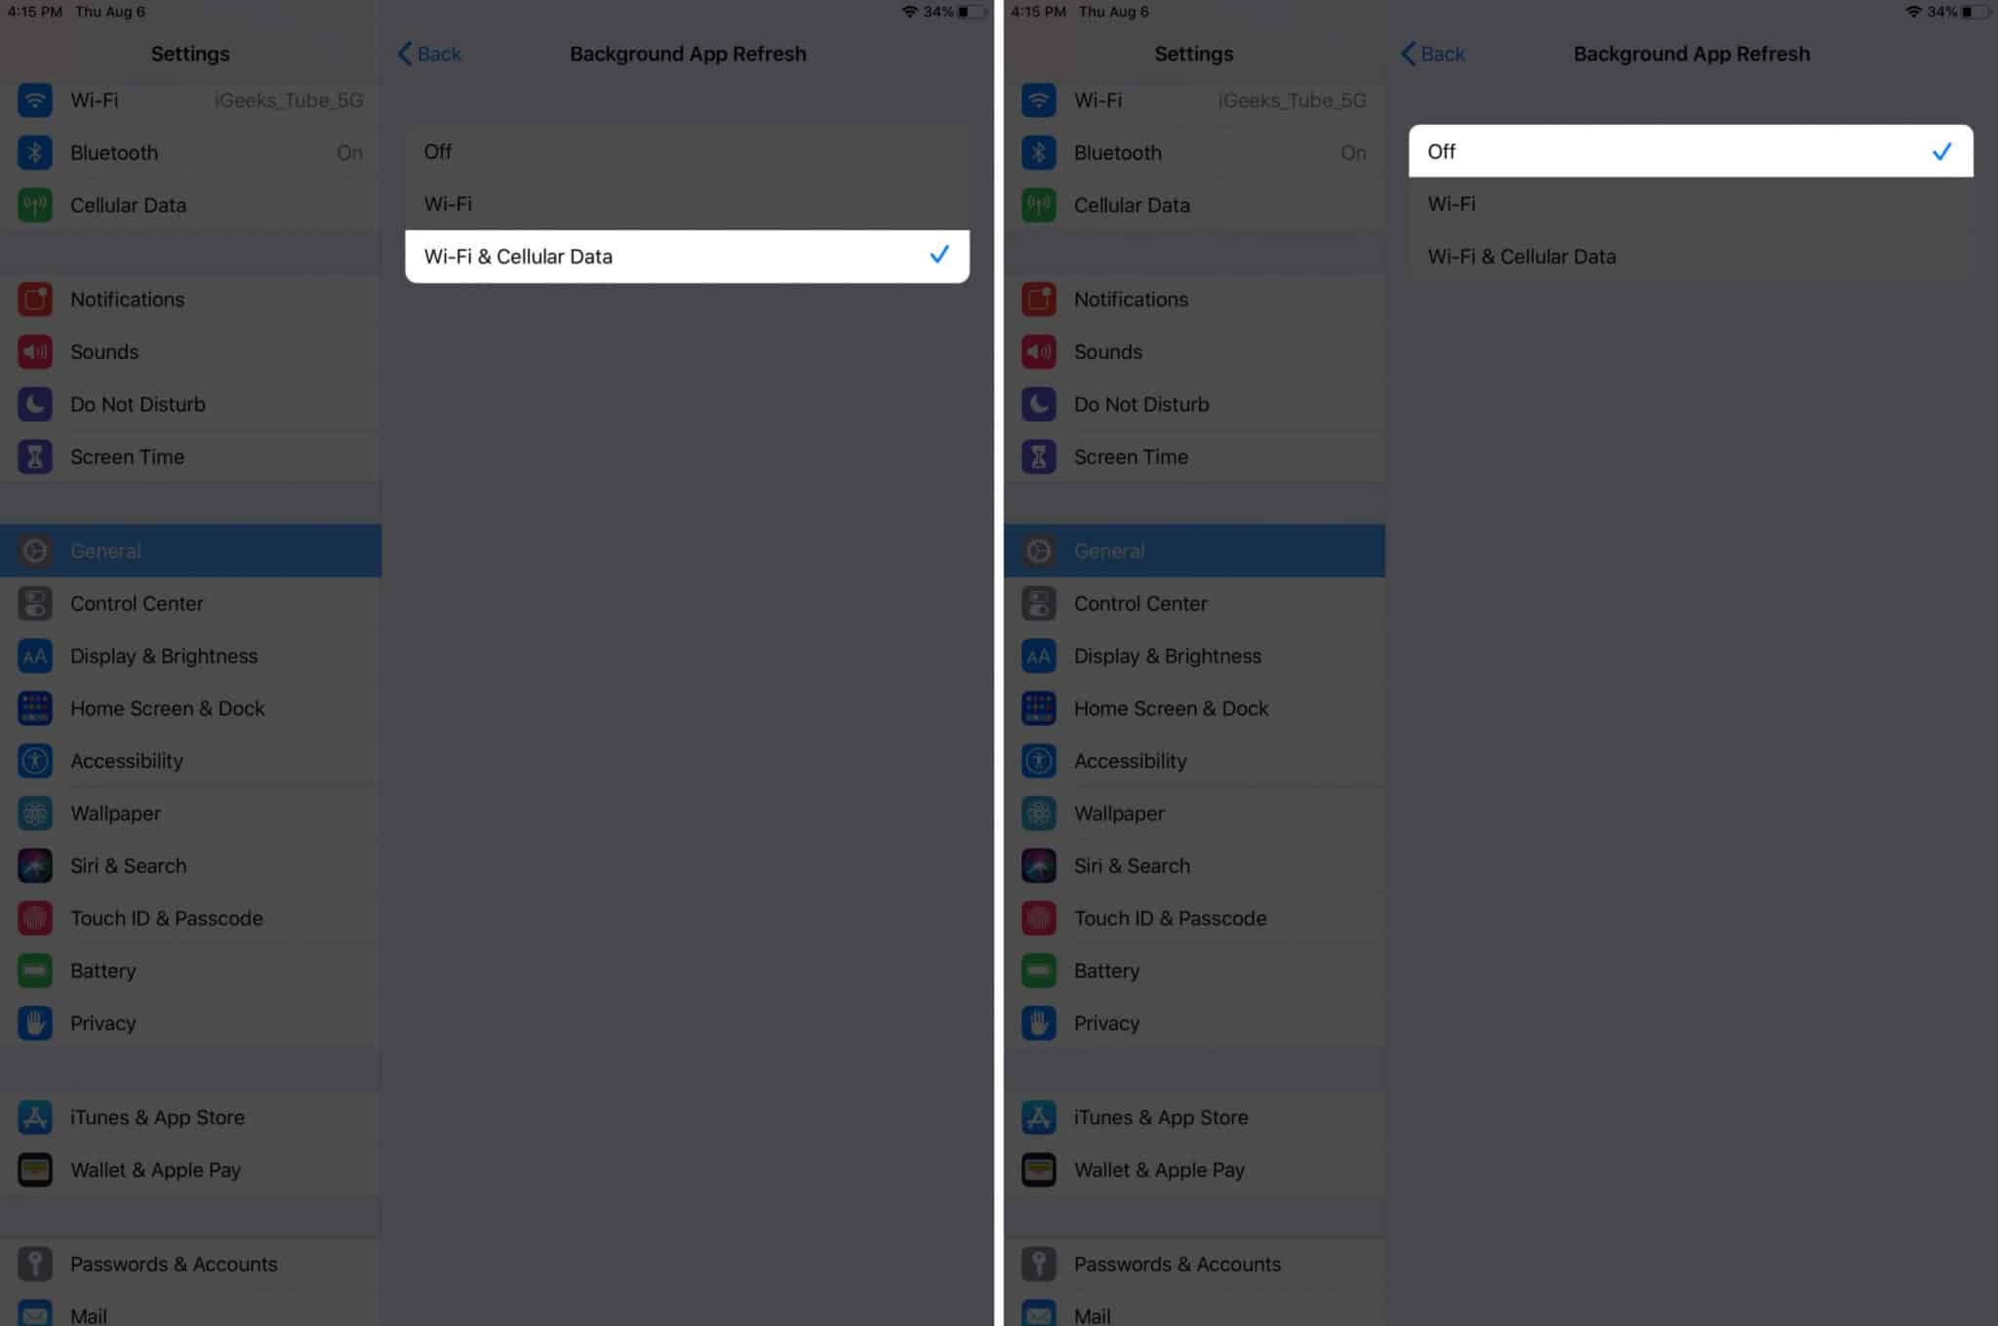Screen dimensions: 1998x1326
Task: Select the Notifications icon in sidebar
Action: (35, 299)
